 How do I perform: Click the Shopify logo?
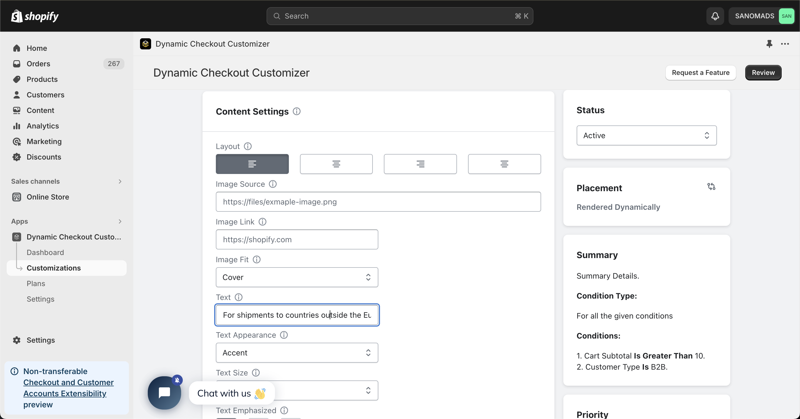pos(35,16)
